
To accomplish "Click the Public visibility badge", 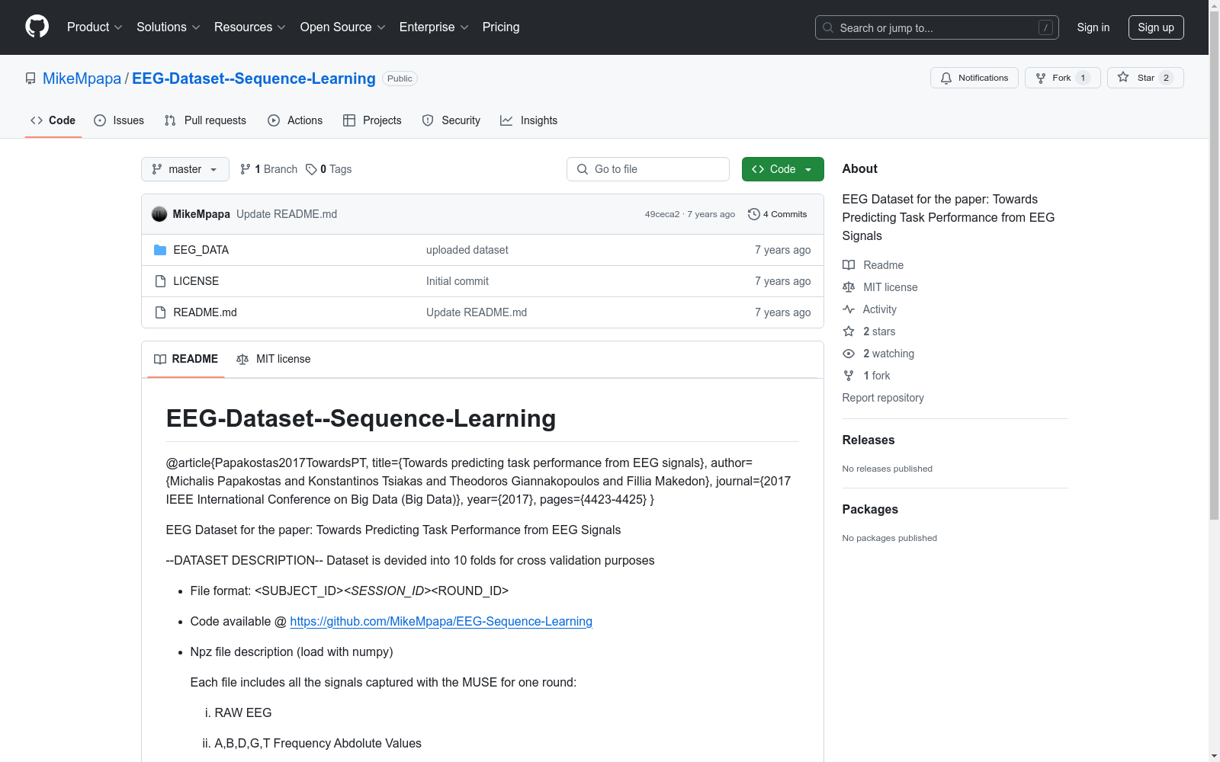I will pyautogui.click(x=400, y=78).
